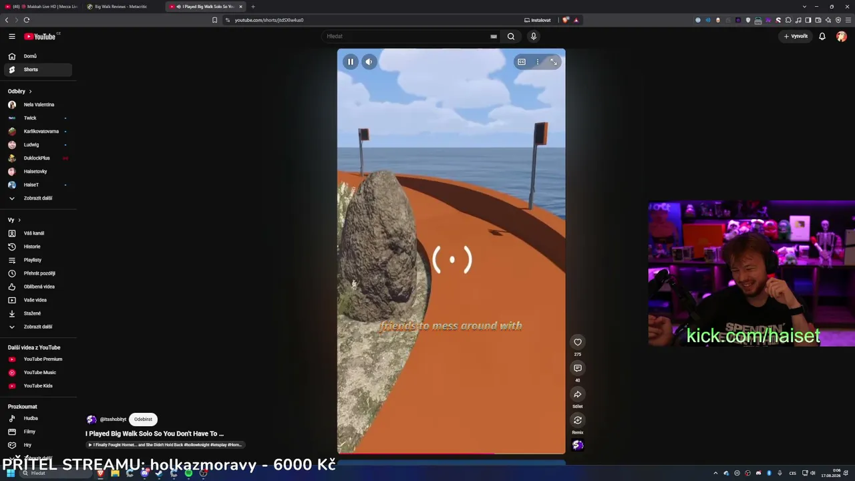Open the comments on the Short
Image resolution: width=855 pixels, height=481 pixels.
pos(578,368)
